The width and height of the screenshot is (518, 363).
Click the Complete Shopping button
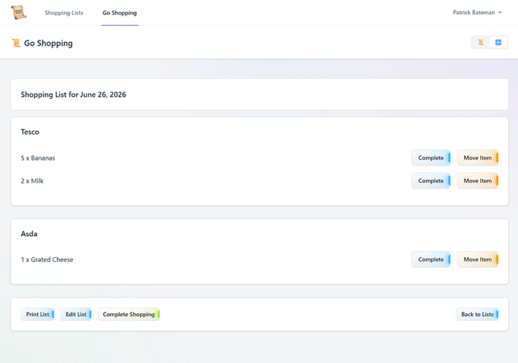pos(129,314)
